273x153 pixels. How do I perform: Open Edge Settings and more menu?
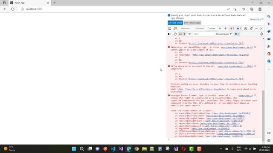pos(268,9)
